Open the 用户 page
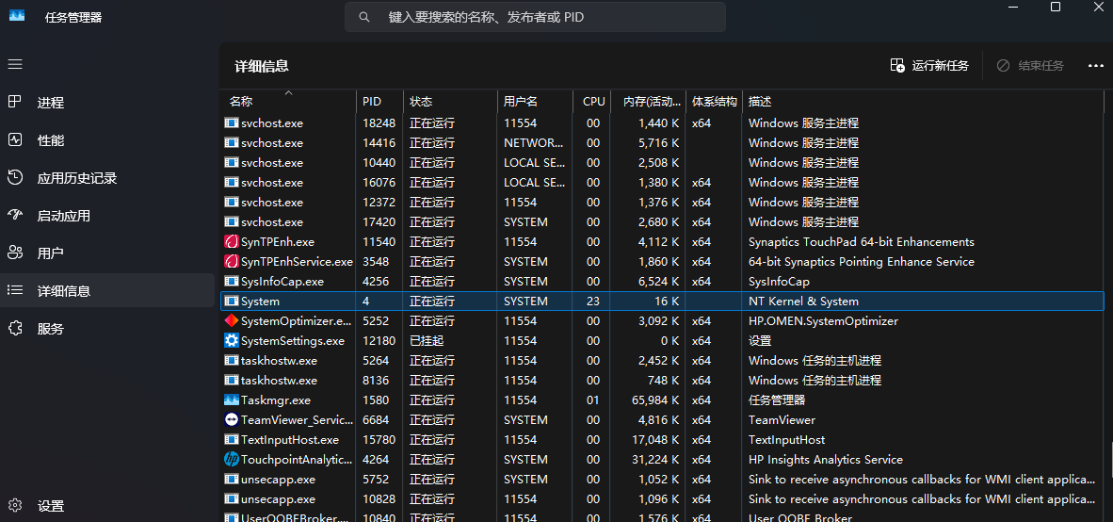1113x522 pixels. click(x=107, y=253)
